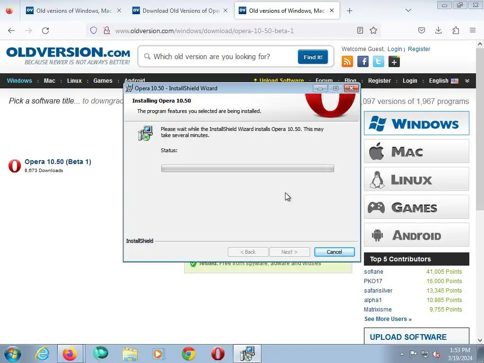Click the address bar URL field
Screen dimensions: 484x363
(233, 31)
